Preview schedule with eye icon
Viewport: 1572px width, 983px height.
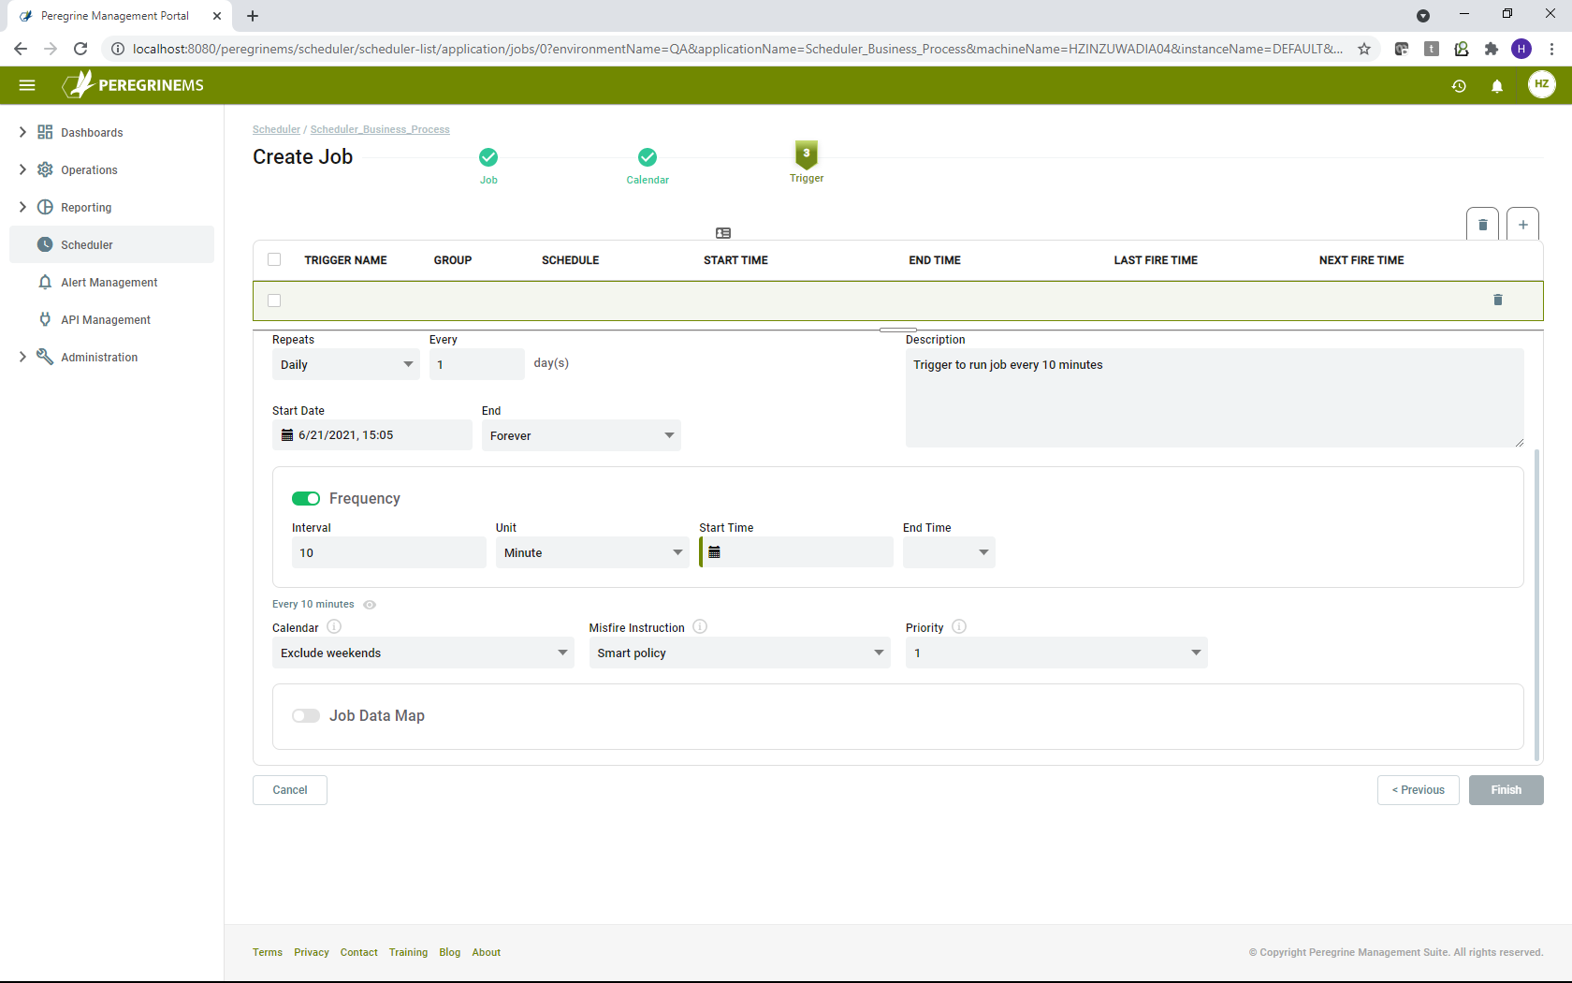tap(370, 605)
